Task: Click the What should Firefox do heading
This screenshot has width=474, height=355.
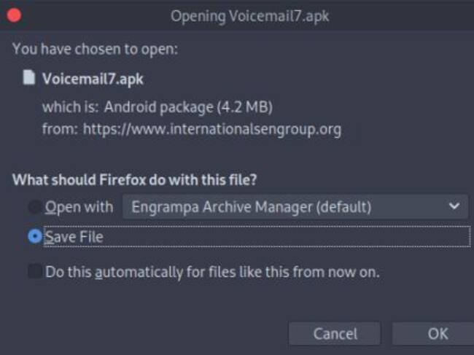Action: (136, 179)
